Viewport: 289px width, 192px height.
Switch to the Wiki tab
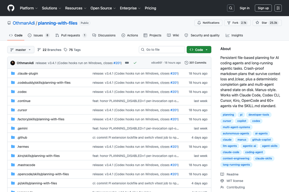coord(173,35)
